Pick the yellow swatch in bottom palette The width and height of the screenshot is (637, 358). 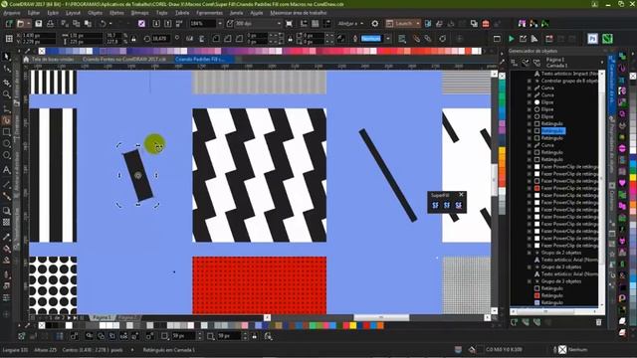coord(352,325)
